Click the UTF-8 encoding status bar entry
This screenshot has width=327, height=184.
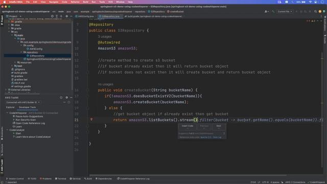265,182
